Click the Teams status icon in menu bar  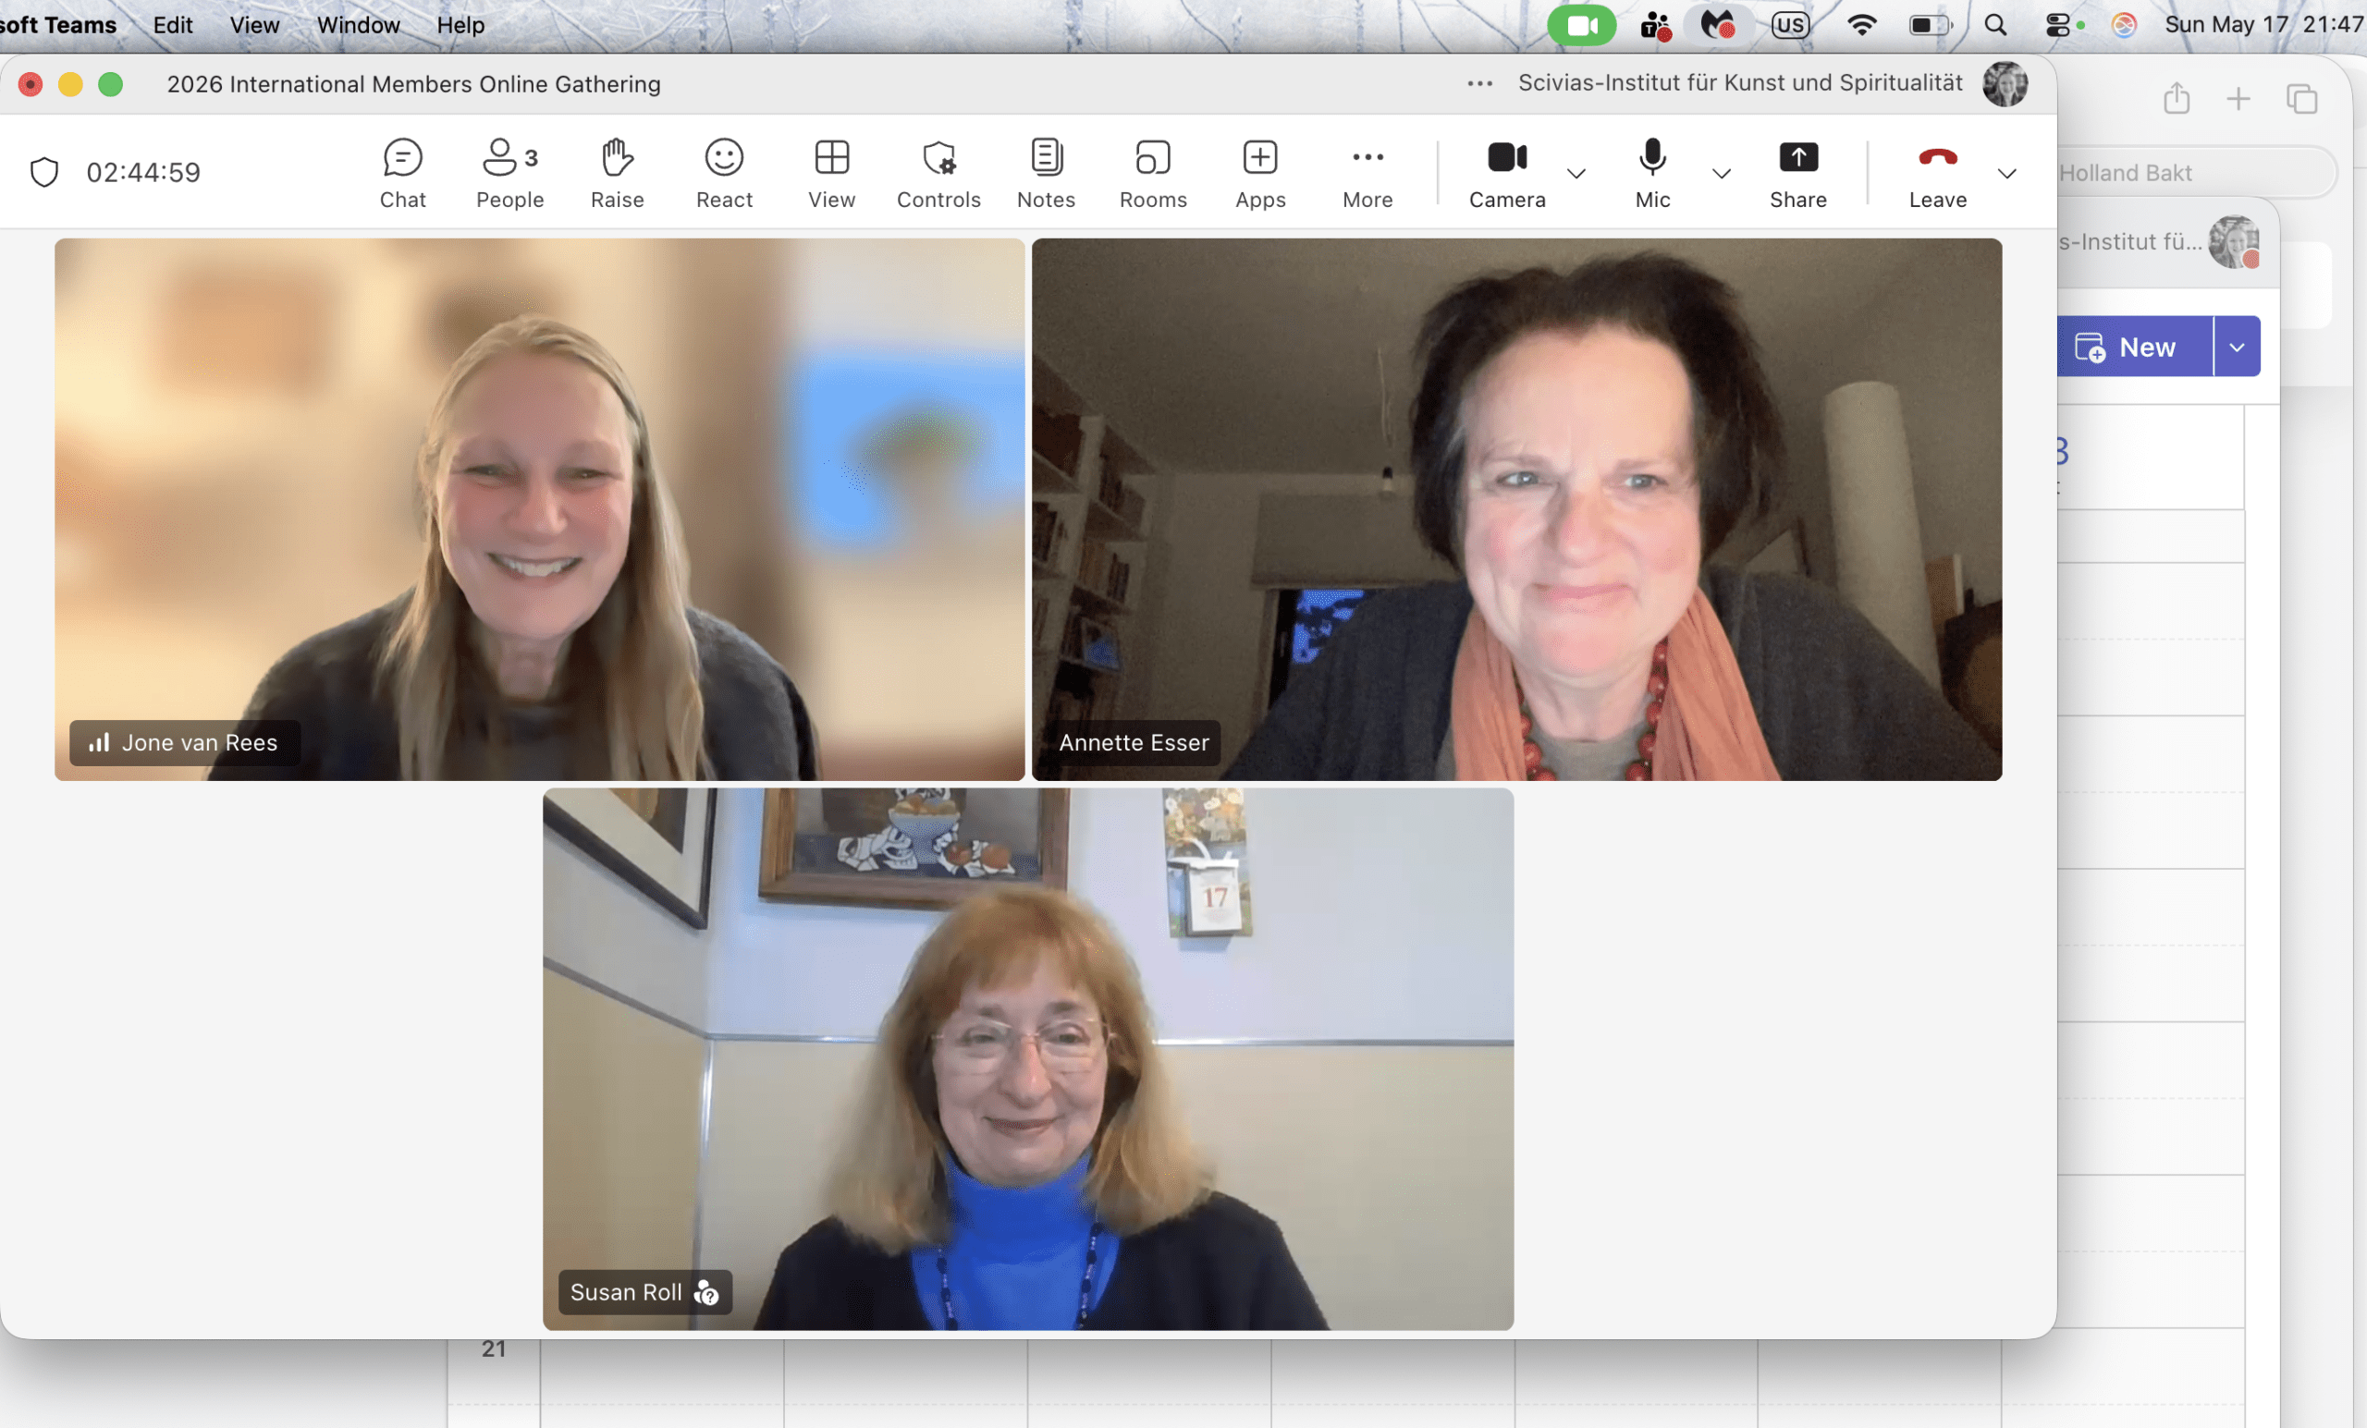1655,25
